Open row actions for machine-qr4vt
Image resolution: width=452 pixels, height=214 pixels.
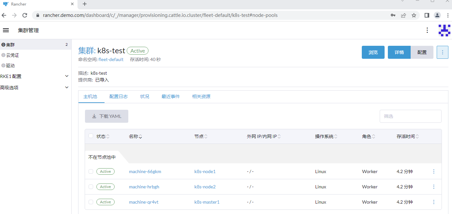click(x=434, y=202)
